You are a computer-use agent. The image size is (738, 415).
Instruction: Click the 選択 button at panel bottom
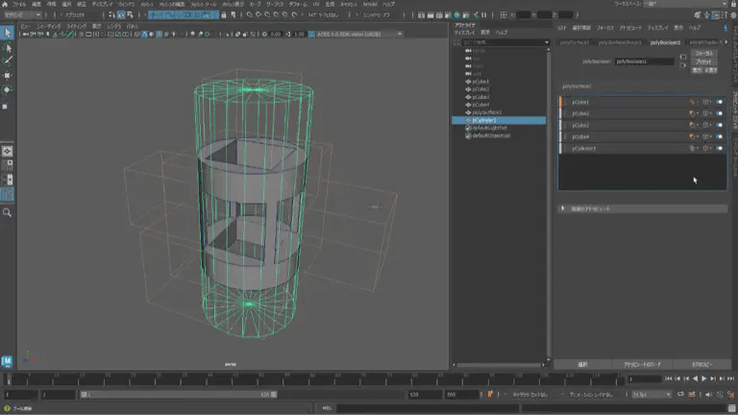pyautogui.click(x=582, y=365)
